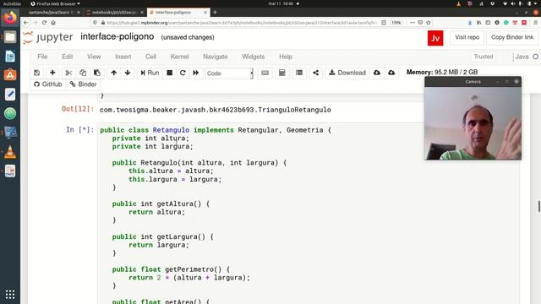This screenshot has width=541, height=304.
Task: Click the Download button
Action: click(x=347, y=73)
